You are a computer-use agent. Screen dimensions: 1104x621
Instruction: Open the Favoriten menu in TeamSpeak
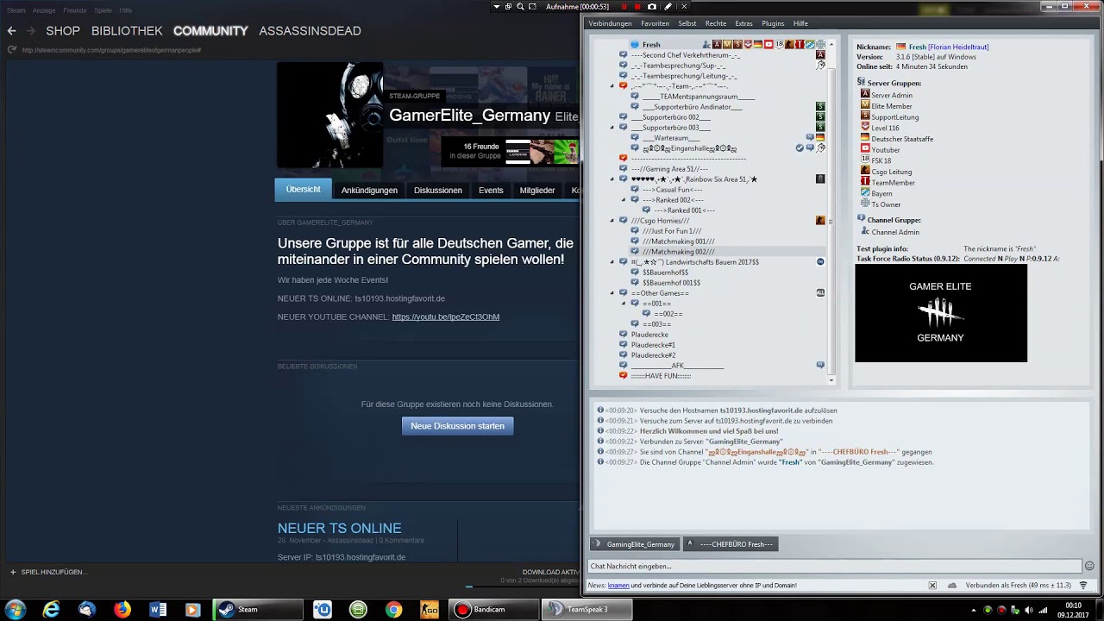[x=655, y=23]
